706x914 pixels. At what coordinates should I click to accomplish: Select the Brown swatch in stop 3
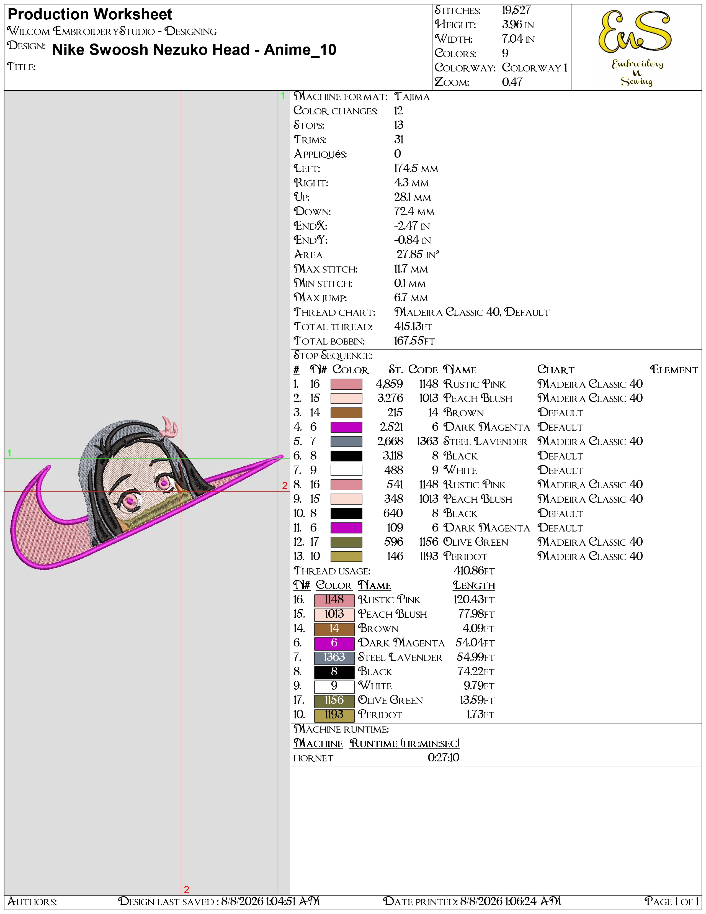346,413
